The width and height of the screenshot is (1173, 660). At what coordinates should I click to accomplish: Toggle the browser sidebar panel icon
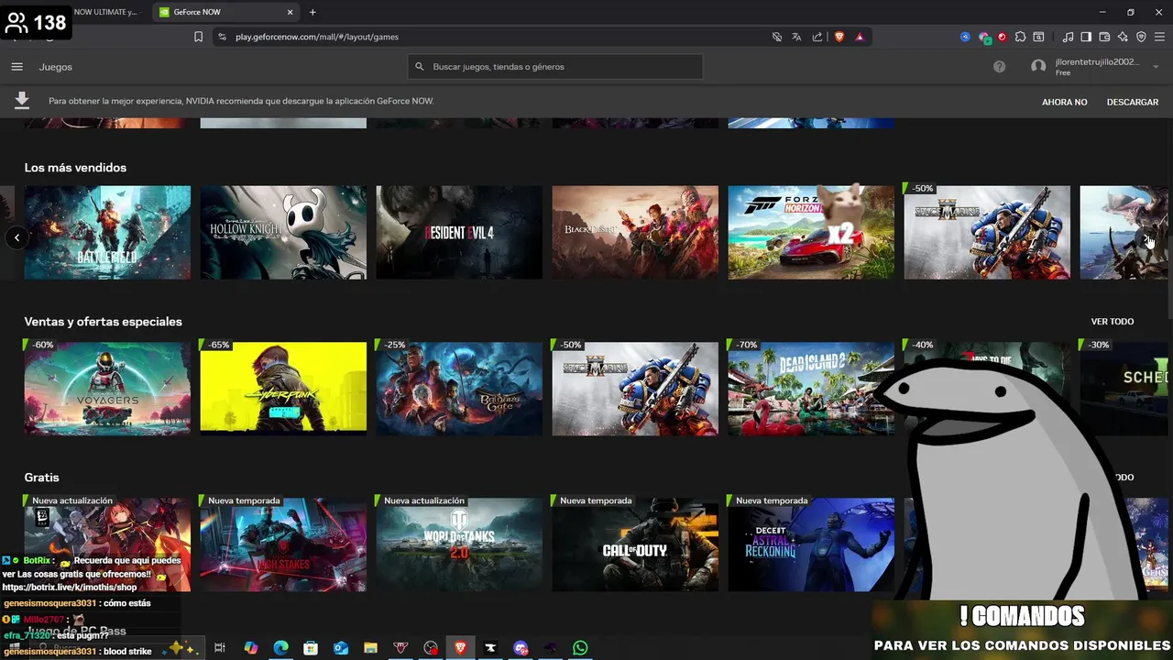(x=1086, y=37)
